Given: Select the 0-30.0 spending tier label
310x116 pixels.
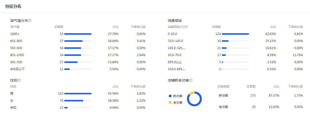Looking at the screenshot, I should (x=172, y=34).
